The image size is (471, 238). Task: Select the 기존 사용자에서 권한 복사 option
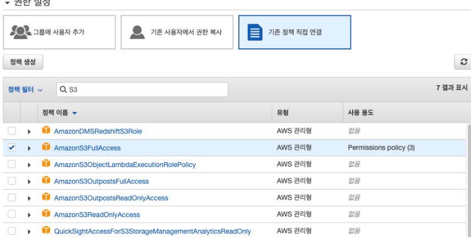[177, 32]
